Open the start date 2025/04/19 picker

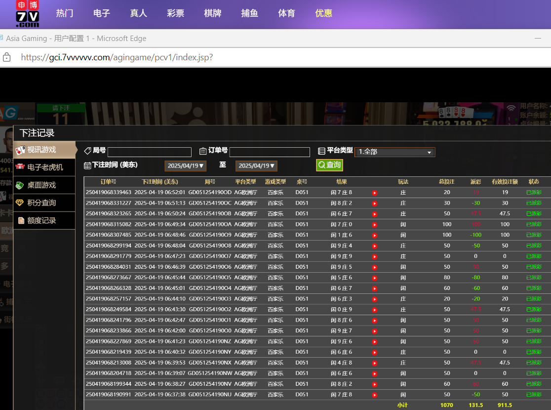[186, 166]
